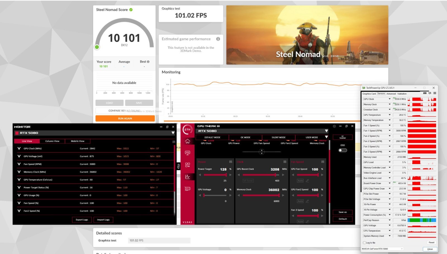Open GPU-Z icon in GPU Tweak sidebar
Screen dimensions: 447x254
pos(187,189)
